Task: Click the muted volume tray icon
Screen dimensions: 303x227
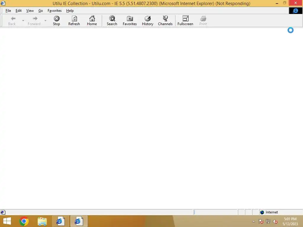Action: pos(275,221)
